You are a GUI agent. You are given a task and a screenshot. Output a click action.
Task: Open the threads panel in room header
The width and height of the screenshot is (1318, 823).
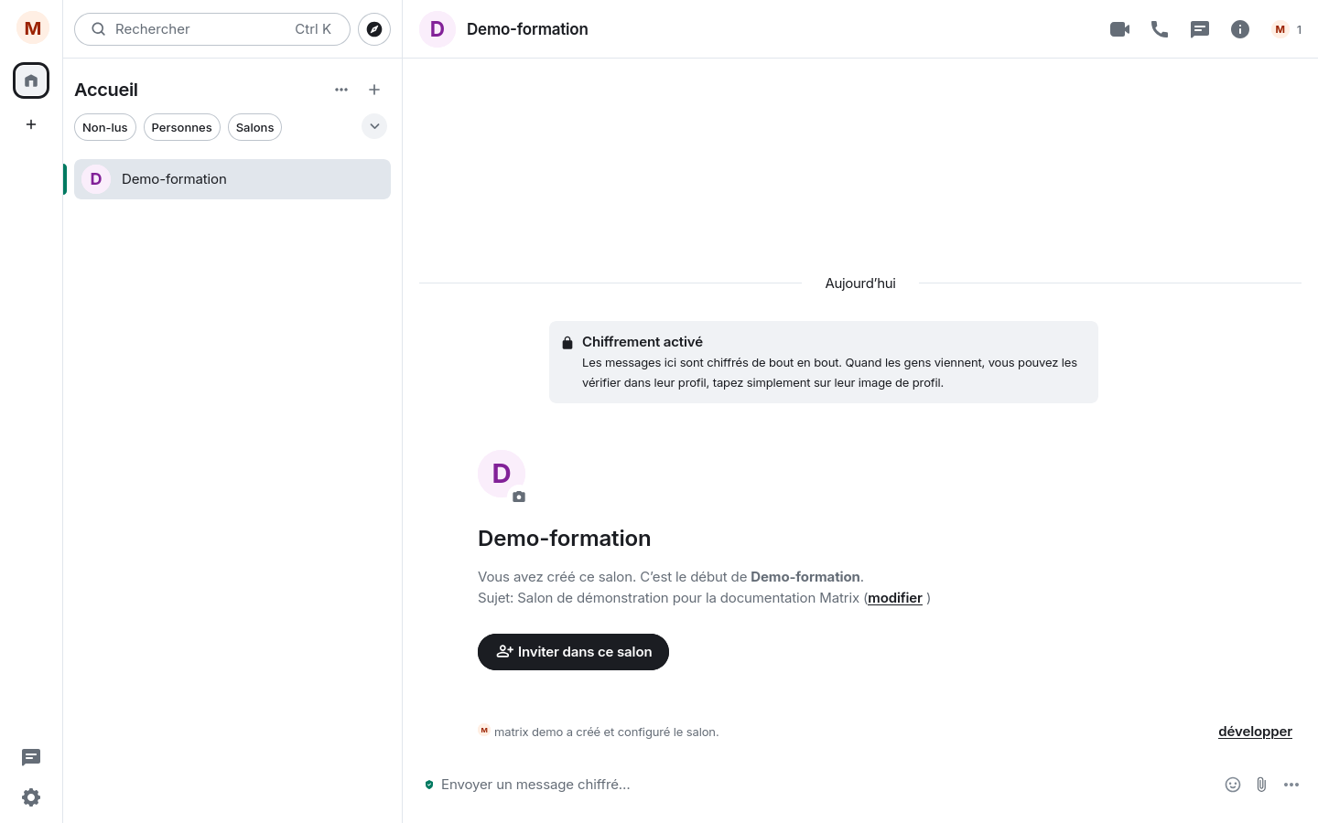1200,29
